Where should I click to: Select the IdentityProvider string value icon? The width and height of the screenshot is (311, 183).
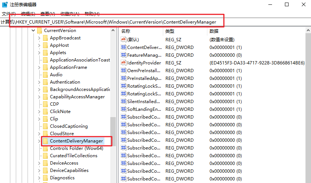click(124, 63)
